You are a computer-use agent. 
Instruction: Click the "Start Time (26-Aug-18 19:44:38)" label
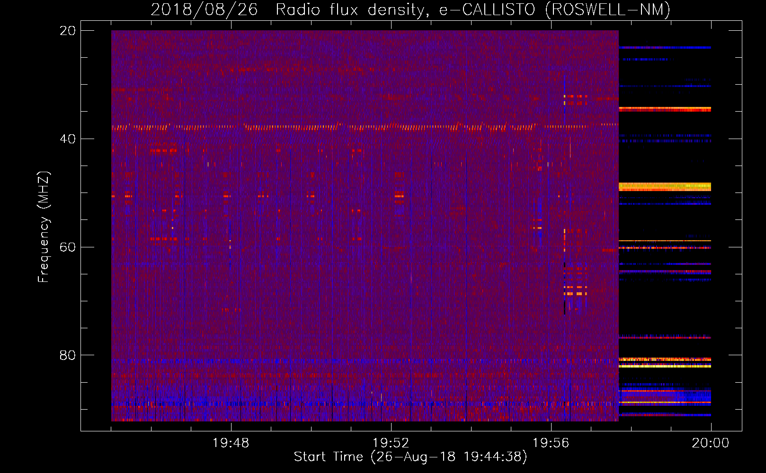[x=410, y=457]
